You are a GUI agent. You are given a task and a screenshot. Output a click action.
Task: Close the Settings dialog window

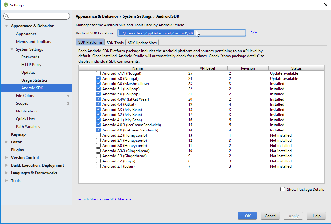tap(326, 5)
